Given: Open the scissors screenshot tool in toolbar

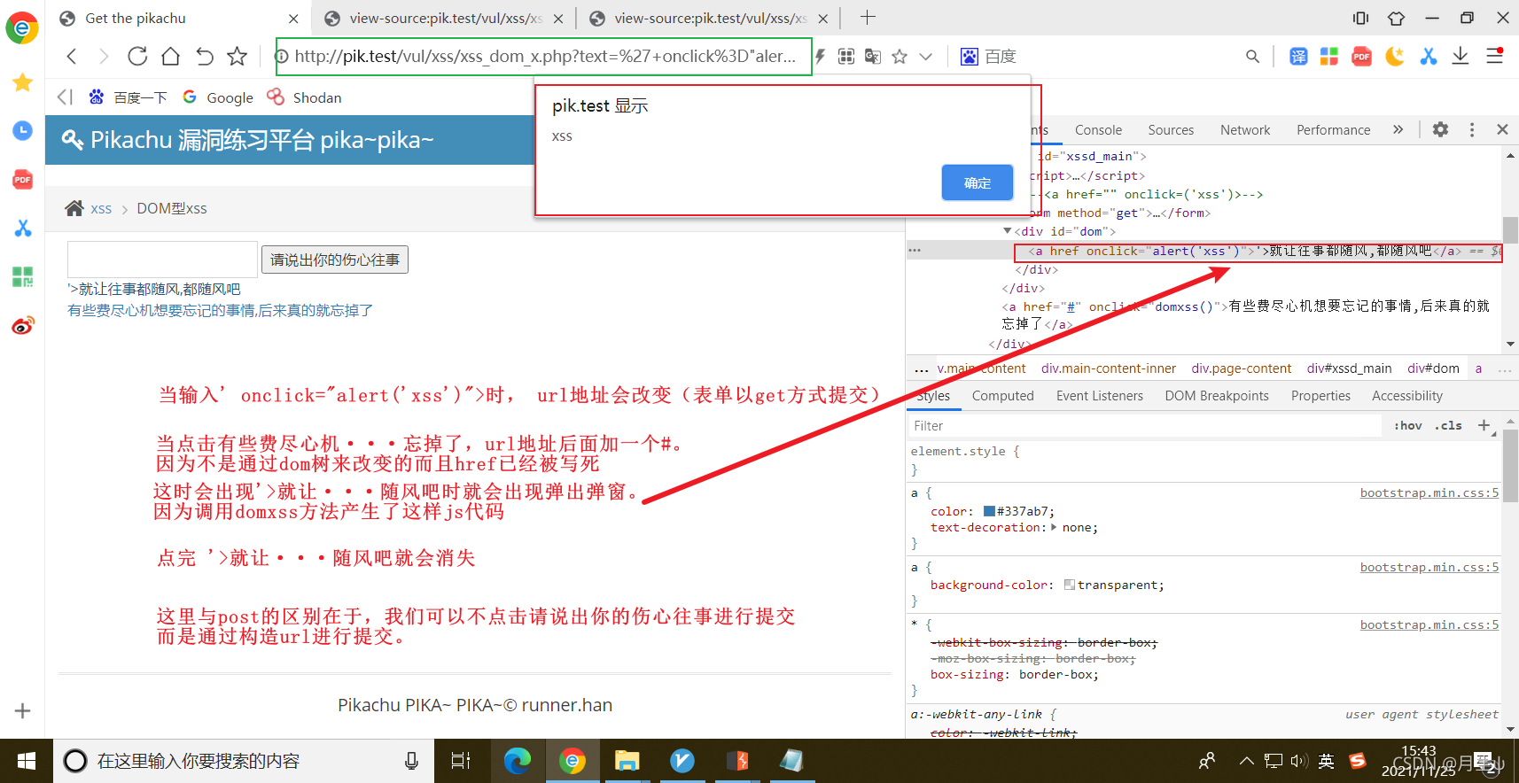Looking at the screenshot, I should (1428, 57).
